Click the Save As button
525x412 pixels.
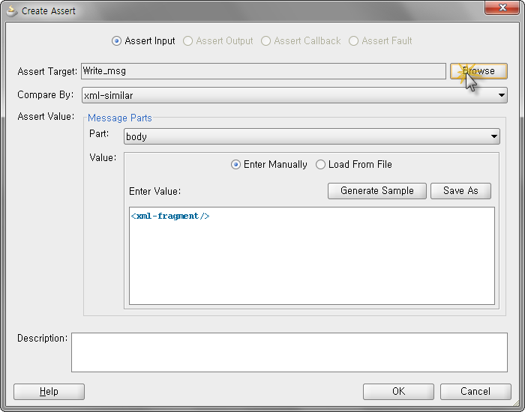pyautogui.click(x=460, y=191)
